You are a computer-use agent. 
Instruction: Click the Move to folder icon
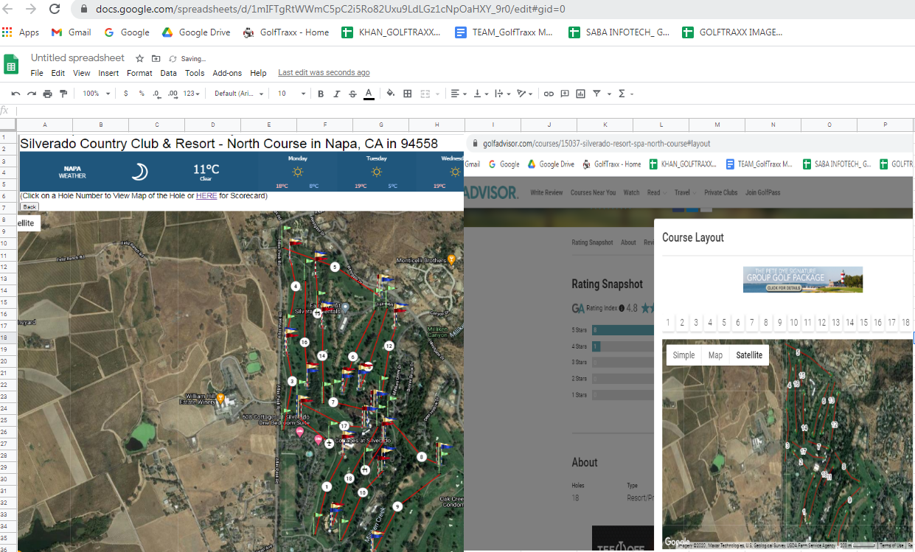click(x=156, y=58)
